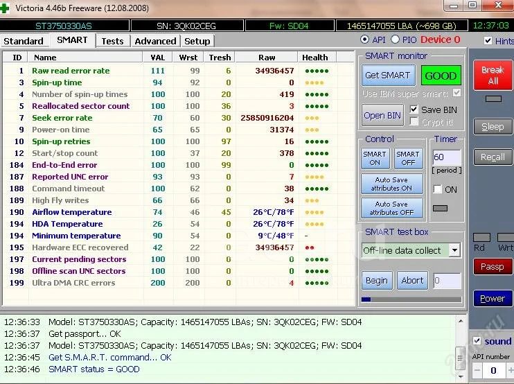Select the Hardware ECC recovered row
Image resolution: width=514 pixels, height=384 pixels.
point(179,247)
